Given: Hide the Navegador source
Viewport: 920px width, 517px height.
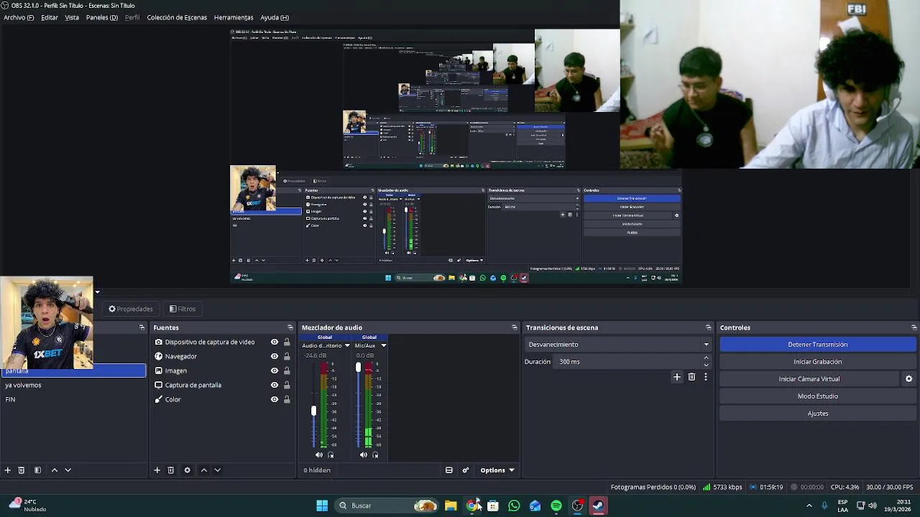Looking at the screenshot, I should (x=274, y=356).
